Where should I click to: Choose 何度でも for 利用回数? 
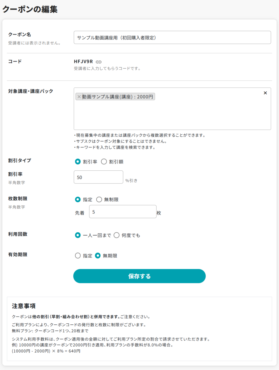point(117,235)
